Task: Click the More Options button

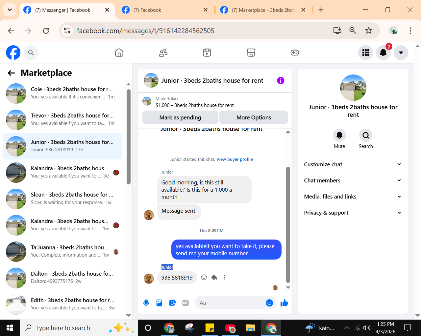Action: pos(254,117)
